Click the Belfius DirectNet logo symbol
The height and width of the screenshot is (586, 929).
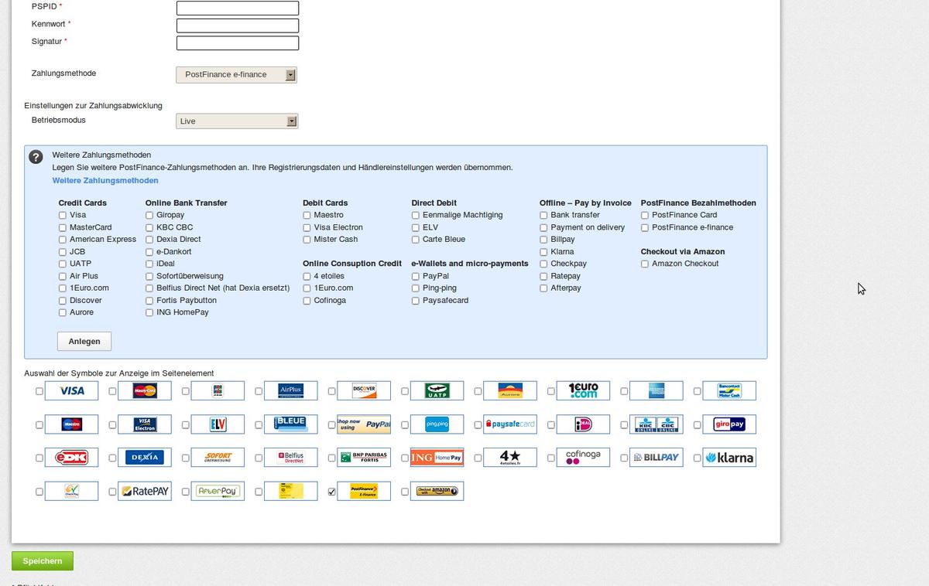pyautogui.click(x=290, y=458)
